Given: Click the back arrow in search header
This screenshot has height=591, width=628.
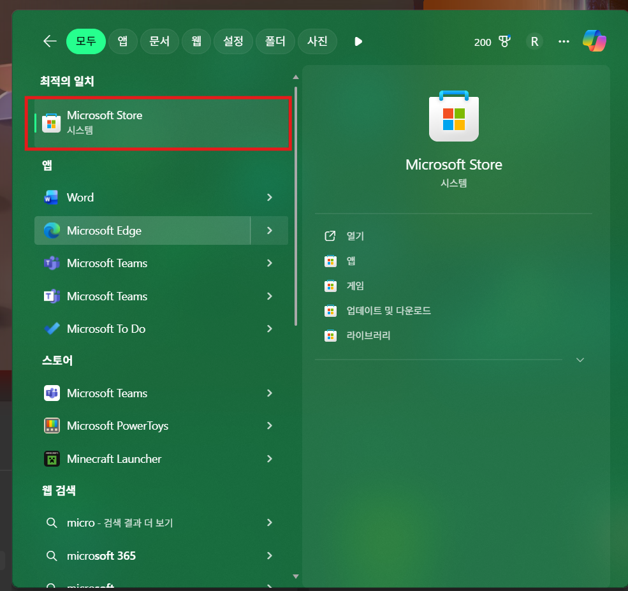Looking at the screenshot, I should 50,41.
